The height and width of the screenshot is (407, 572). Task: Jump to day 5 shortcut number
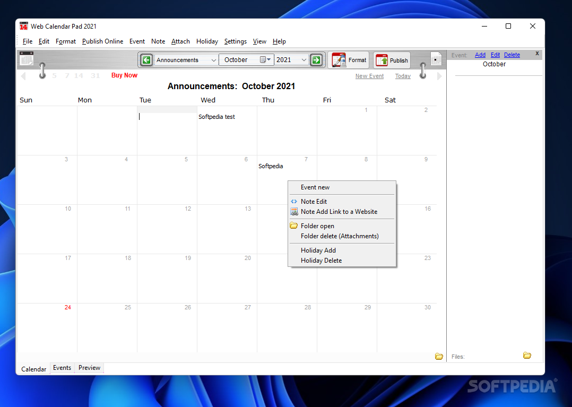pyautogui.click(x=54, y=76)
